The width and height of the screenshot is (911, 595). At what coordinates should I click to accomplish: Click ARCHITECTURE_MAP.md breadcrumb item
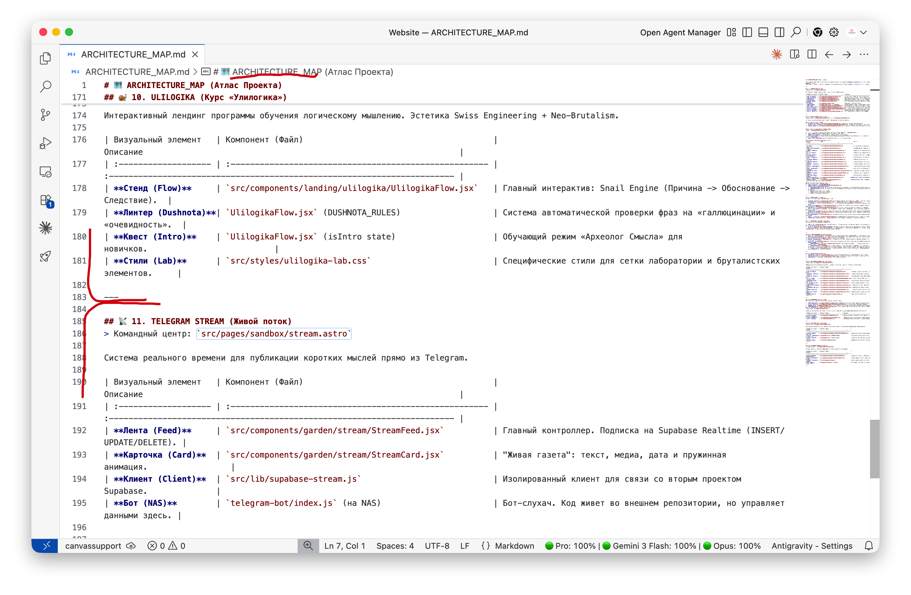(137, 72)
